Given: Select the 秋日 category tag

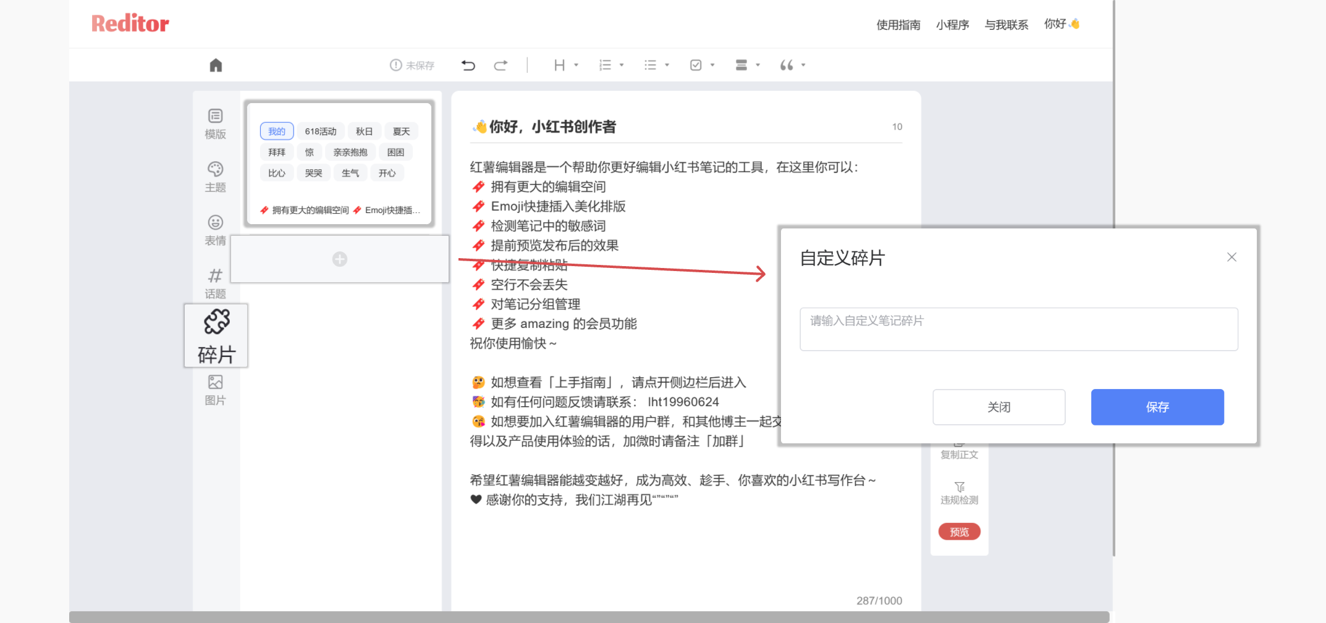Looking at the screenshot, I should click(x=364, y=131).
